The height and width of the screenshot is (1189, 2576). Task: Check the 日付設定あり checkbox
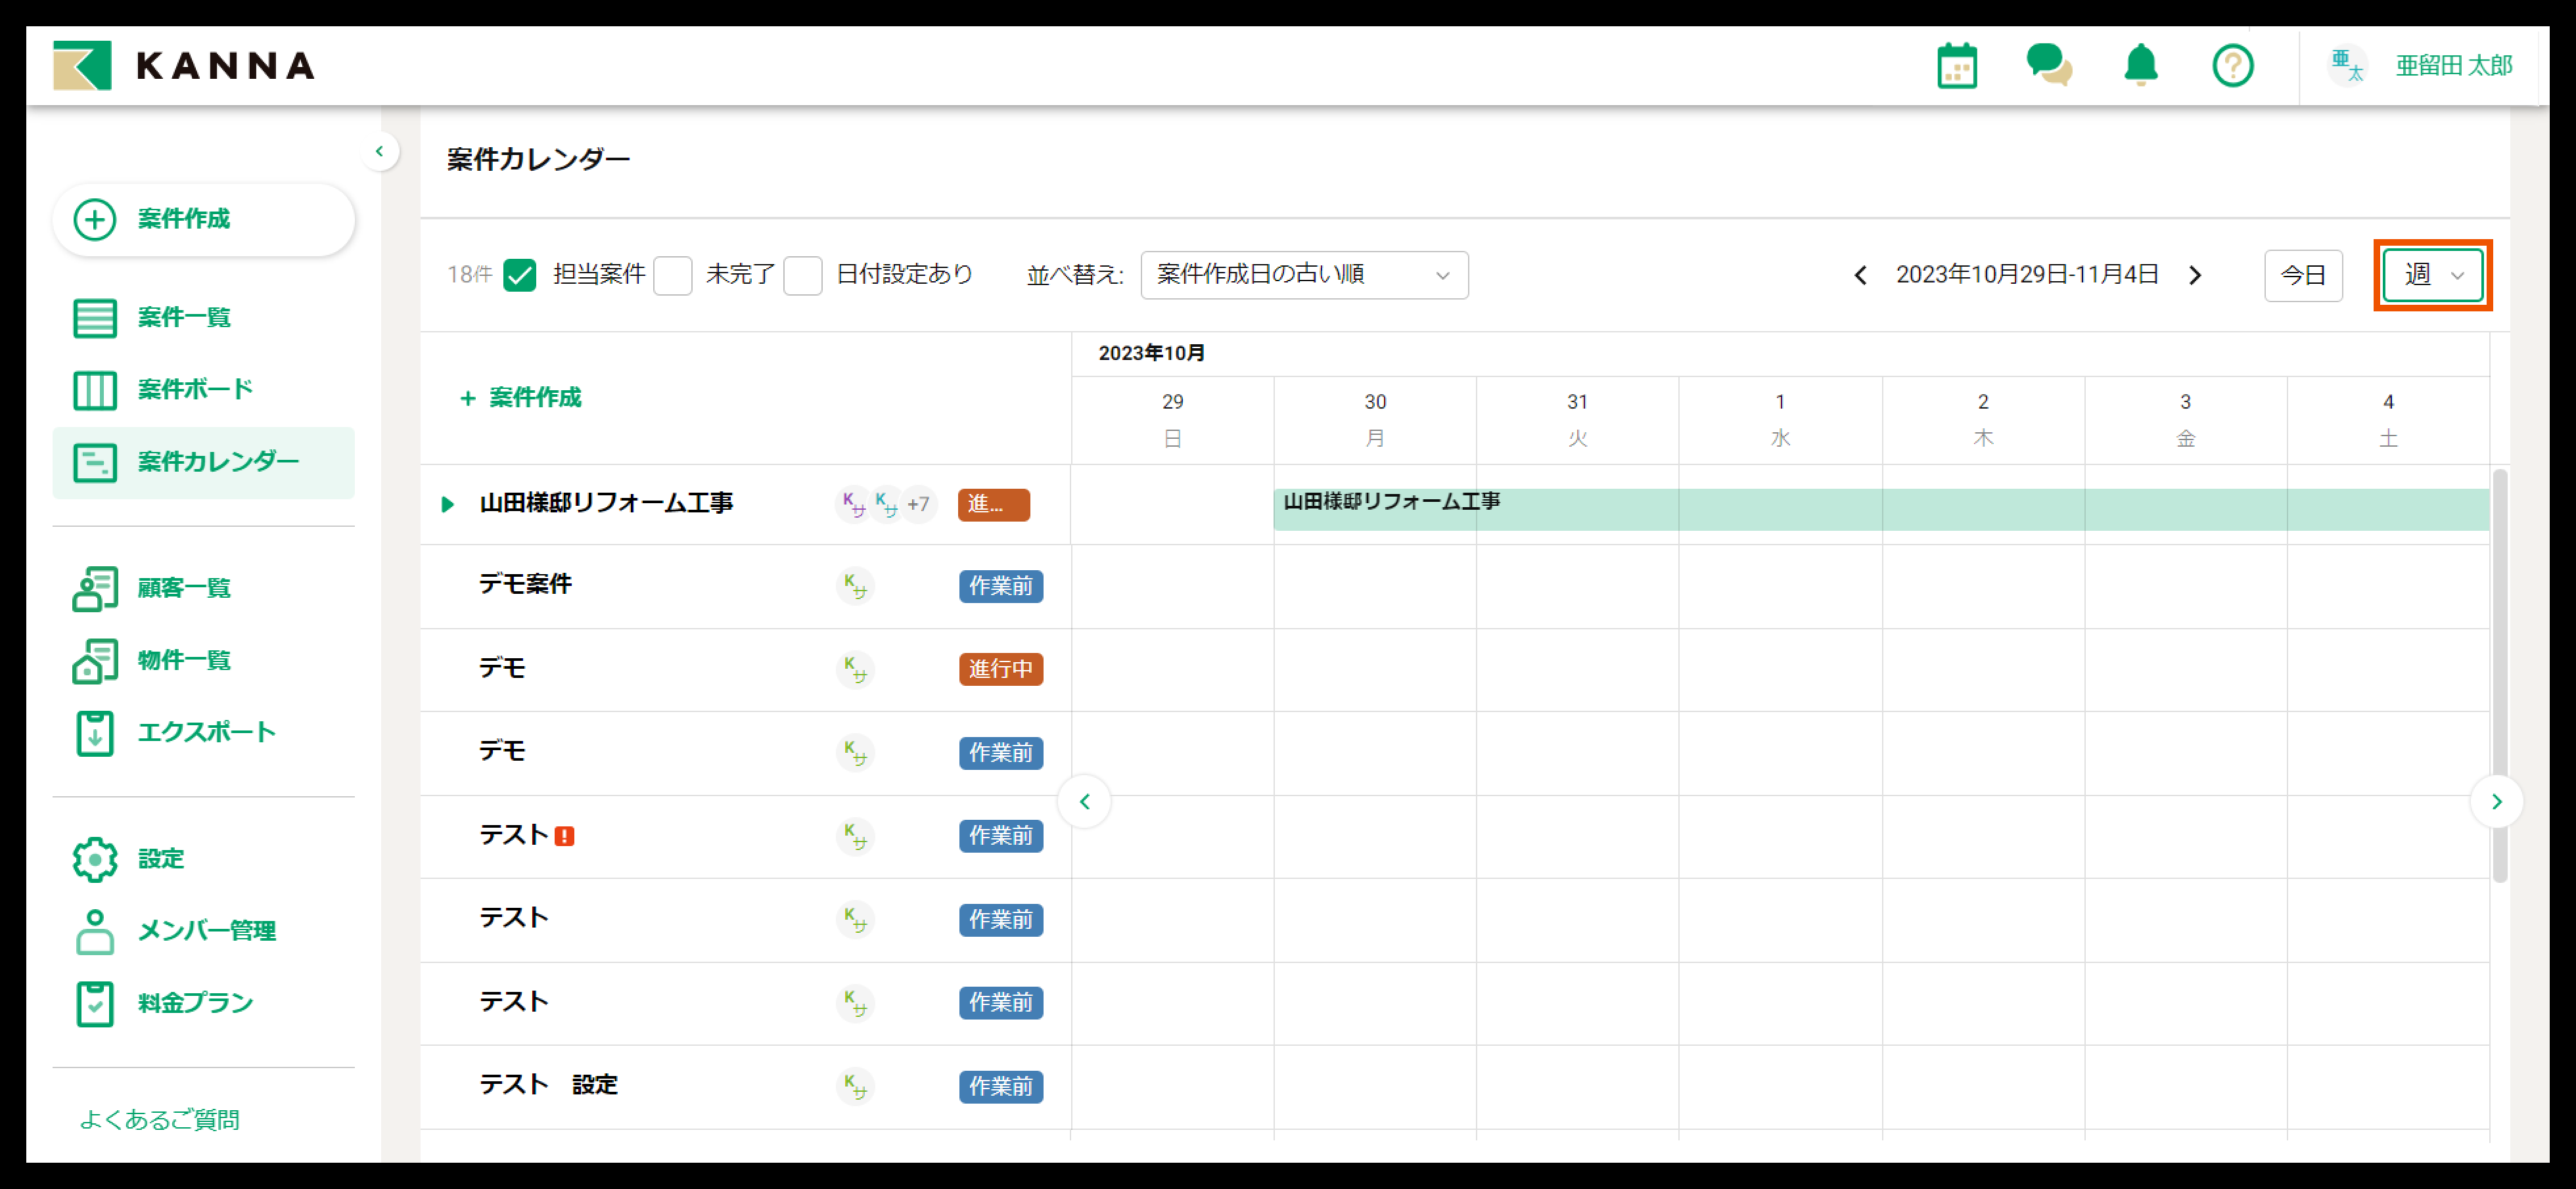(x=802, y=275)
